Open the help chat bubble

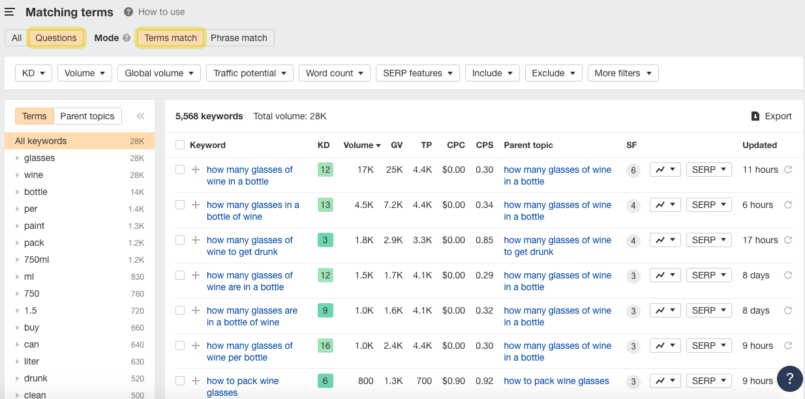(789, 379)
